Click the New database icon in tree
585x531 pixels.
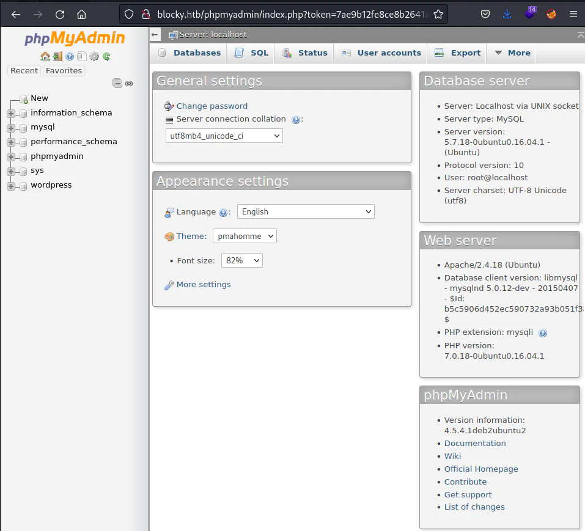(x=23, y=99)
